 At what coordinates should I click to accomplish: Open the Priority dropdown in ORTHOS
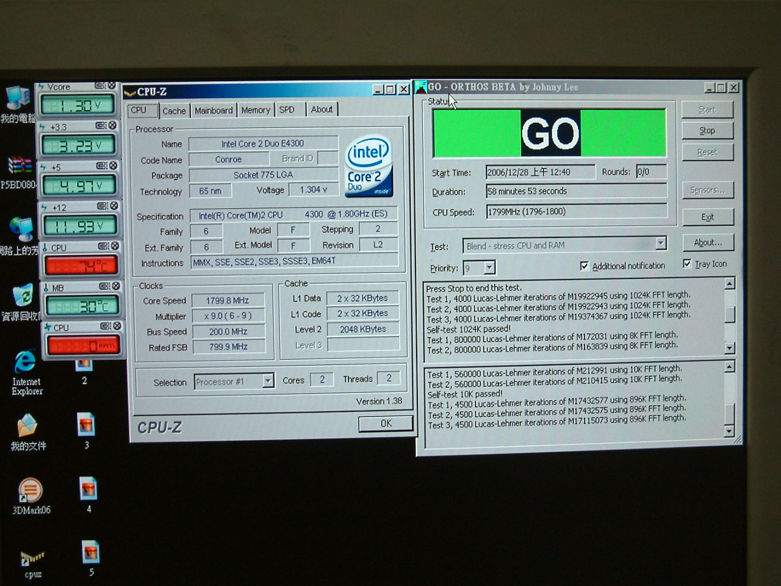click(x=489, y=267)
